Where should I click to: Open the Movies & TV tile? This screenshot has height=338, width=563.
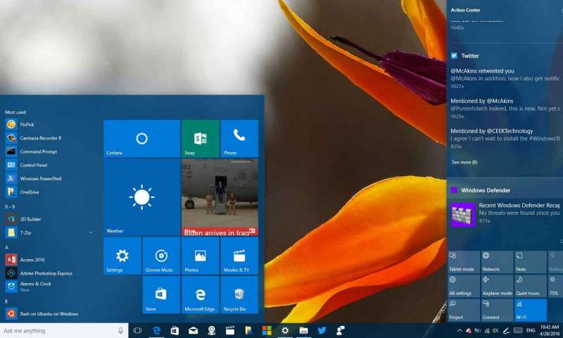click(x=239, y=256)
